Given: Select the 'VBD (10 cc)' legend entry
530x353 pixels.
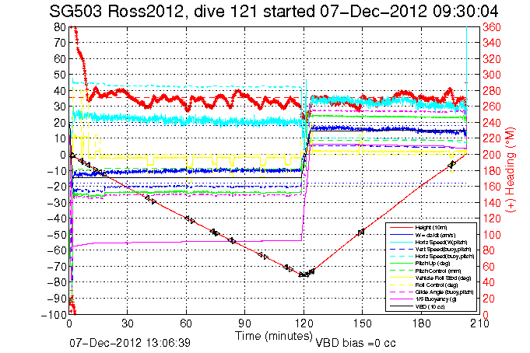Looking at the screenshot, I should 430,306.
